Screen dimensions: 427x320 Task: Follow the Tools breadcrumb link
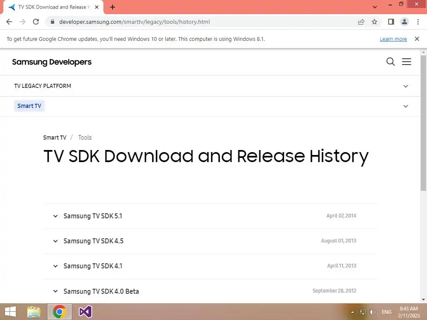click(85, 137)
